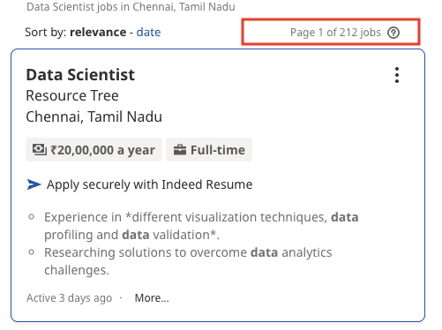Click the help question mark icon beside job count
Image resolution: width=442 pixels, height=330 pixels.
[393, 33]
